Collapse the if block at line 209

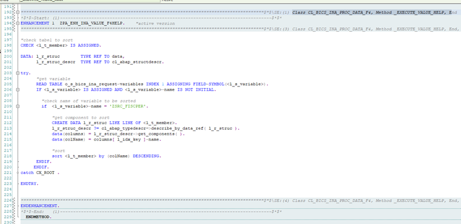pyautogui.click(x=18, y=107)
